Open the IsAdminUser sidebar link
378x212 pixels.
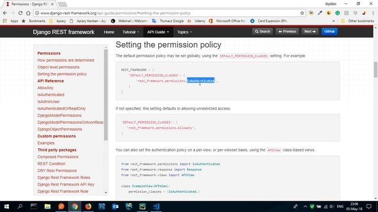pyautogui.click(x=48, y=102)
